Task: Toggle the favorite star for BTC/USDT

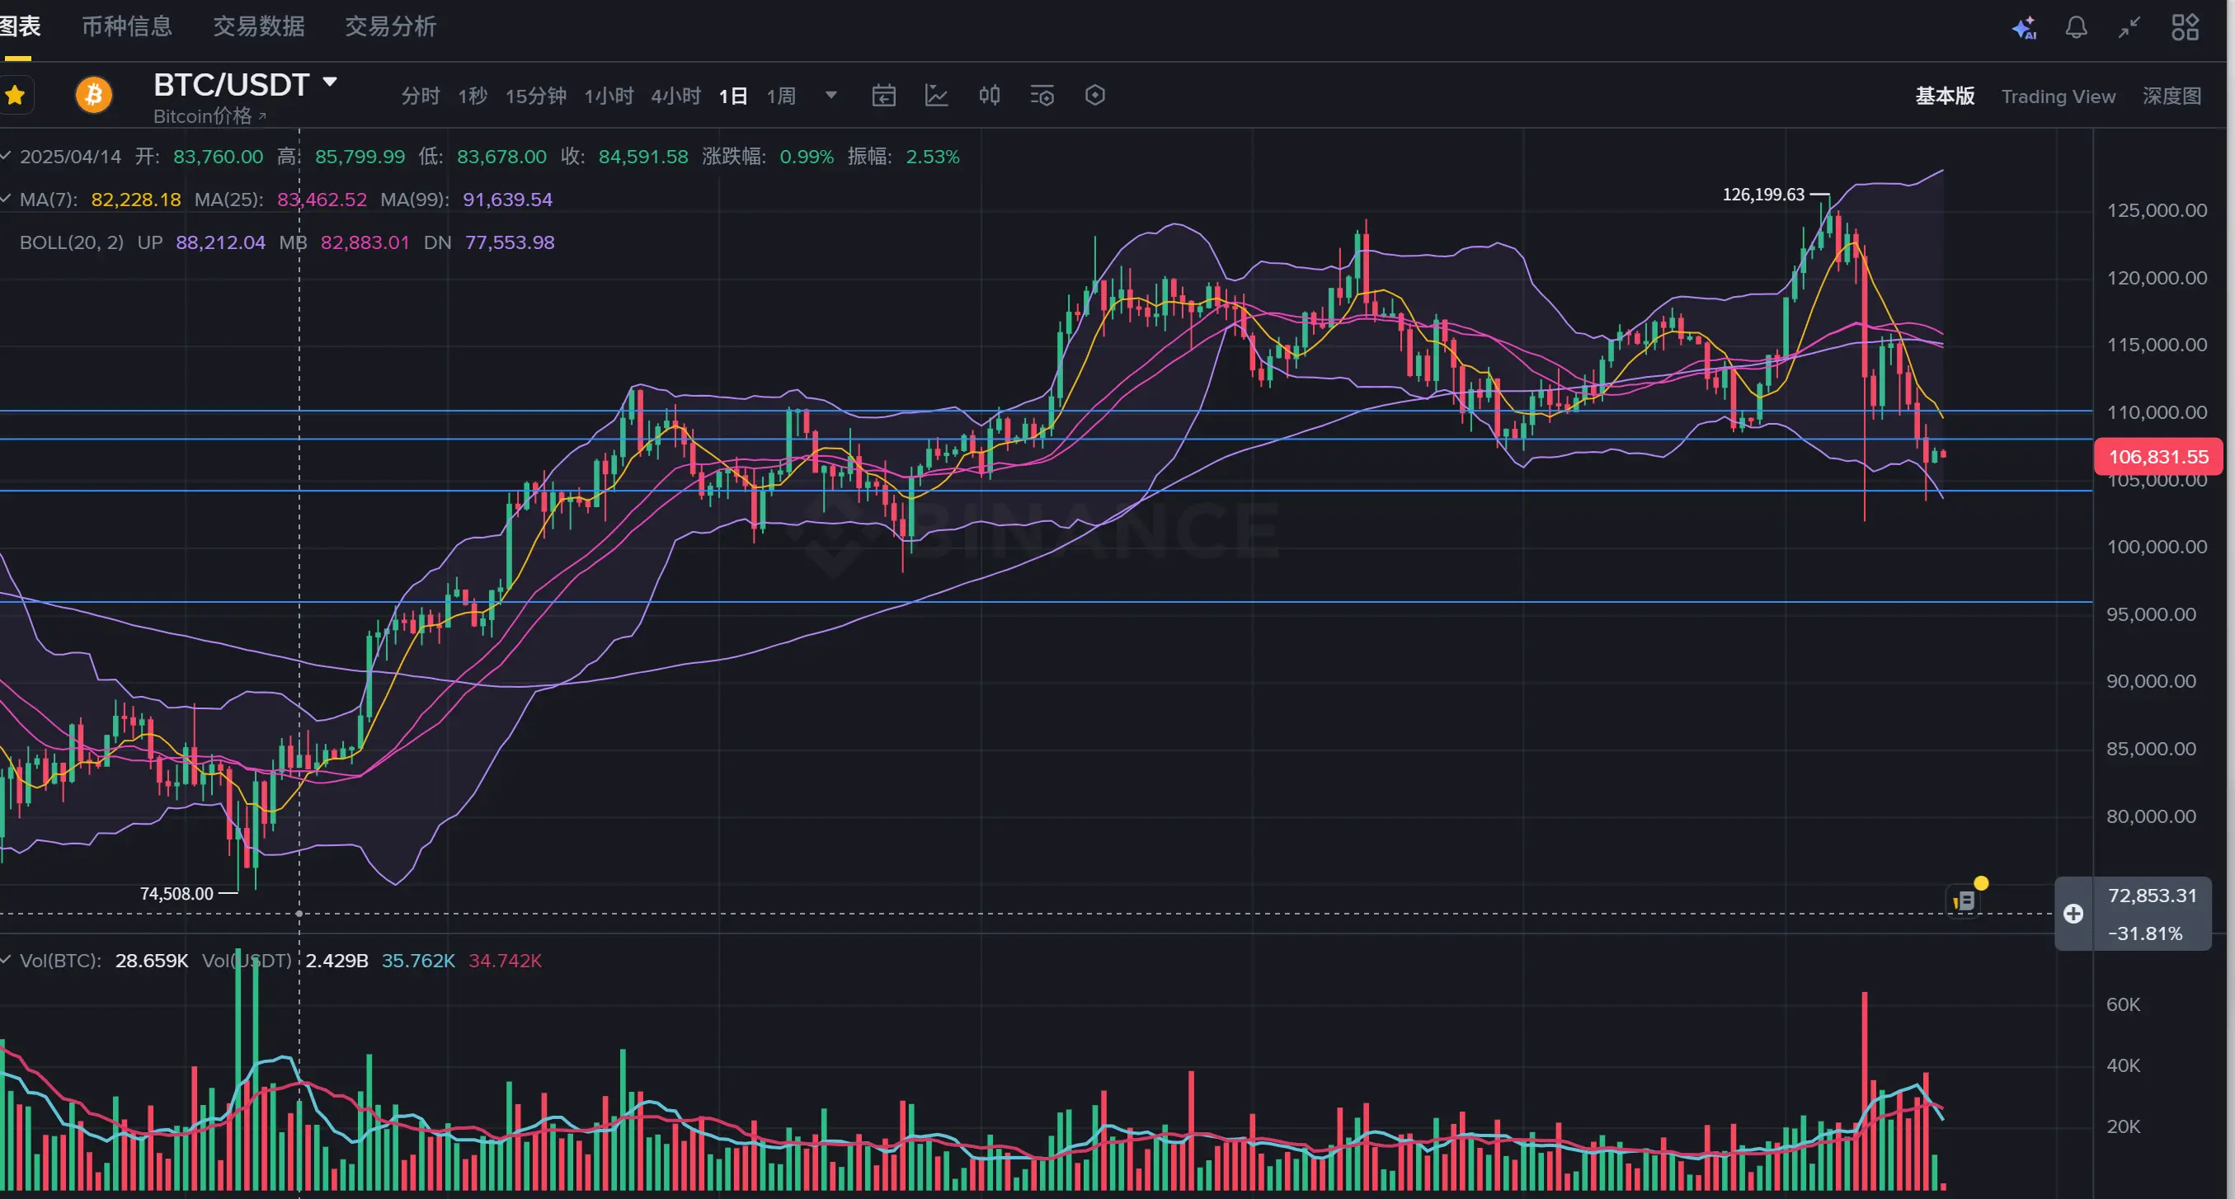Action: pos(15,96)
